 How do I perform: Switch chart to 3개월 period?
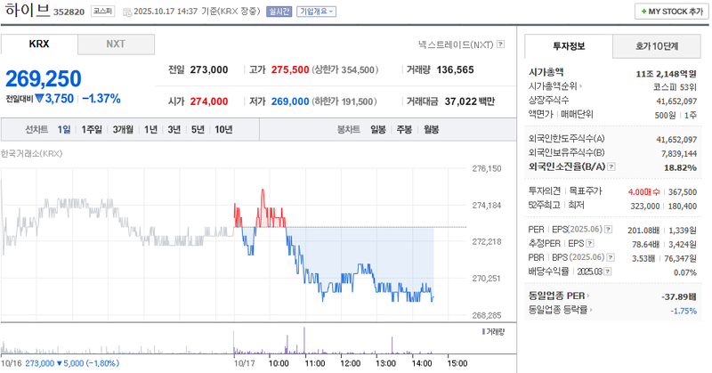(x=122, y=129)
